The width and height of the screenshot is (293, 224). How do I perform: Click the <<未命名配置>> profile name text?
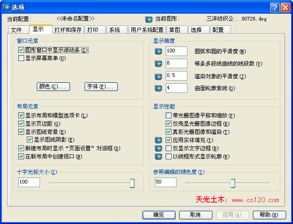coord(76,19)
